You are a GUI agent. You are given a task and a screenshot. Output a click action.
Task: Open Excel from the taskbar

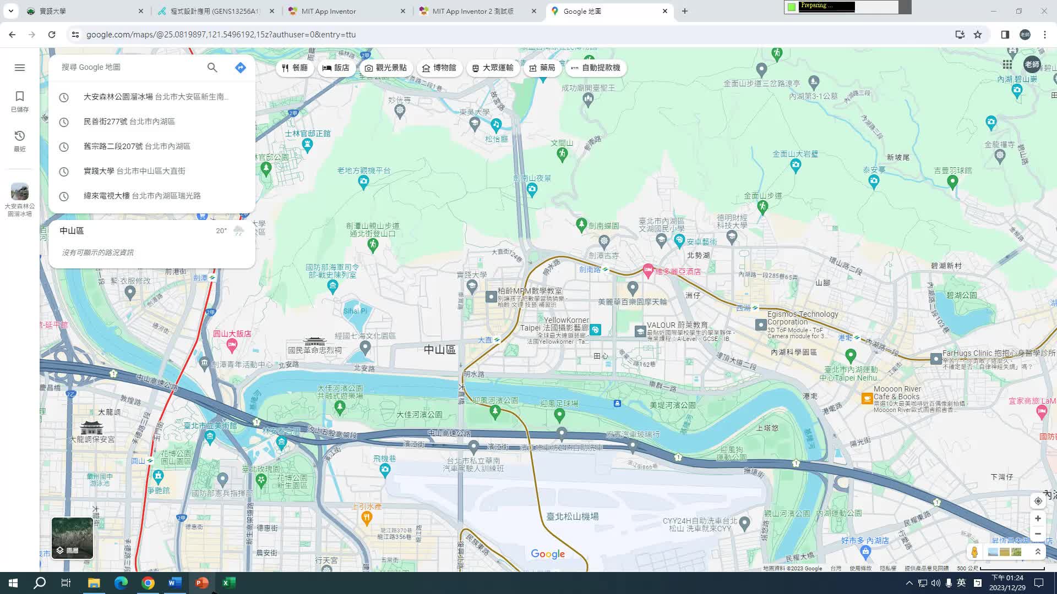coord(228,583)
